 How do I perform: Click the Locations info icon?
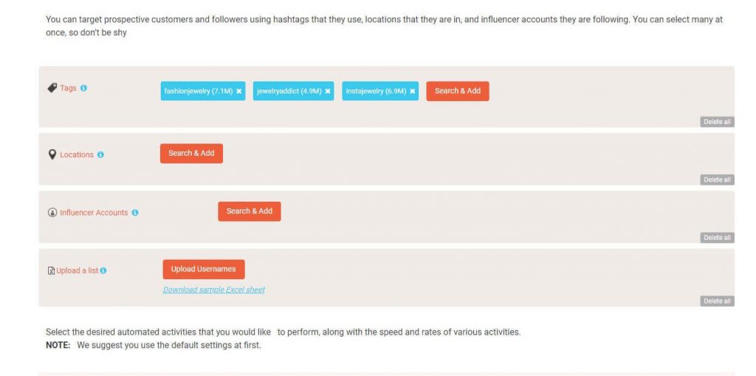(x=100, y=155)
